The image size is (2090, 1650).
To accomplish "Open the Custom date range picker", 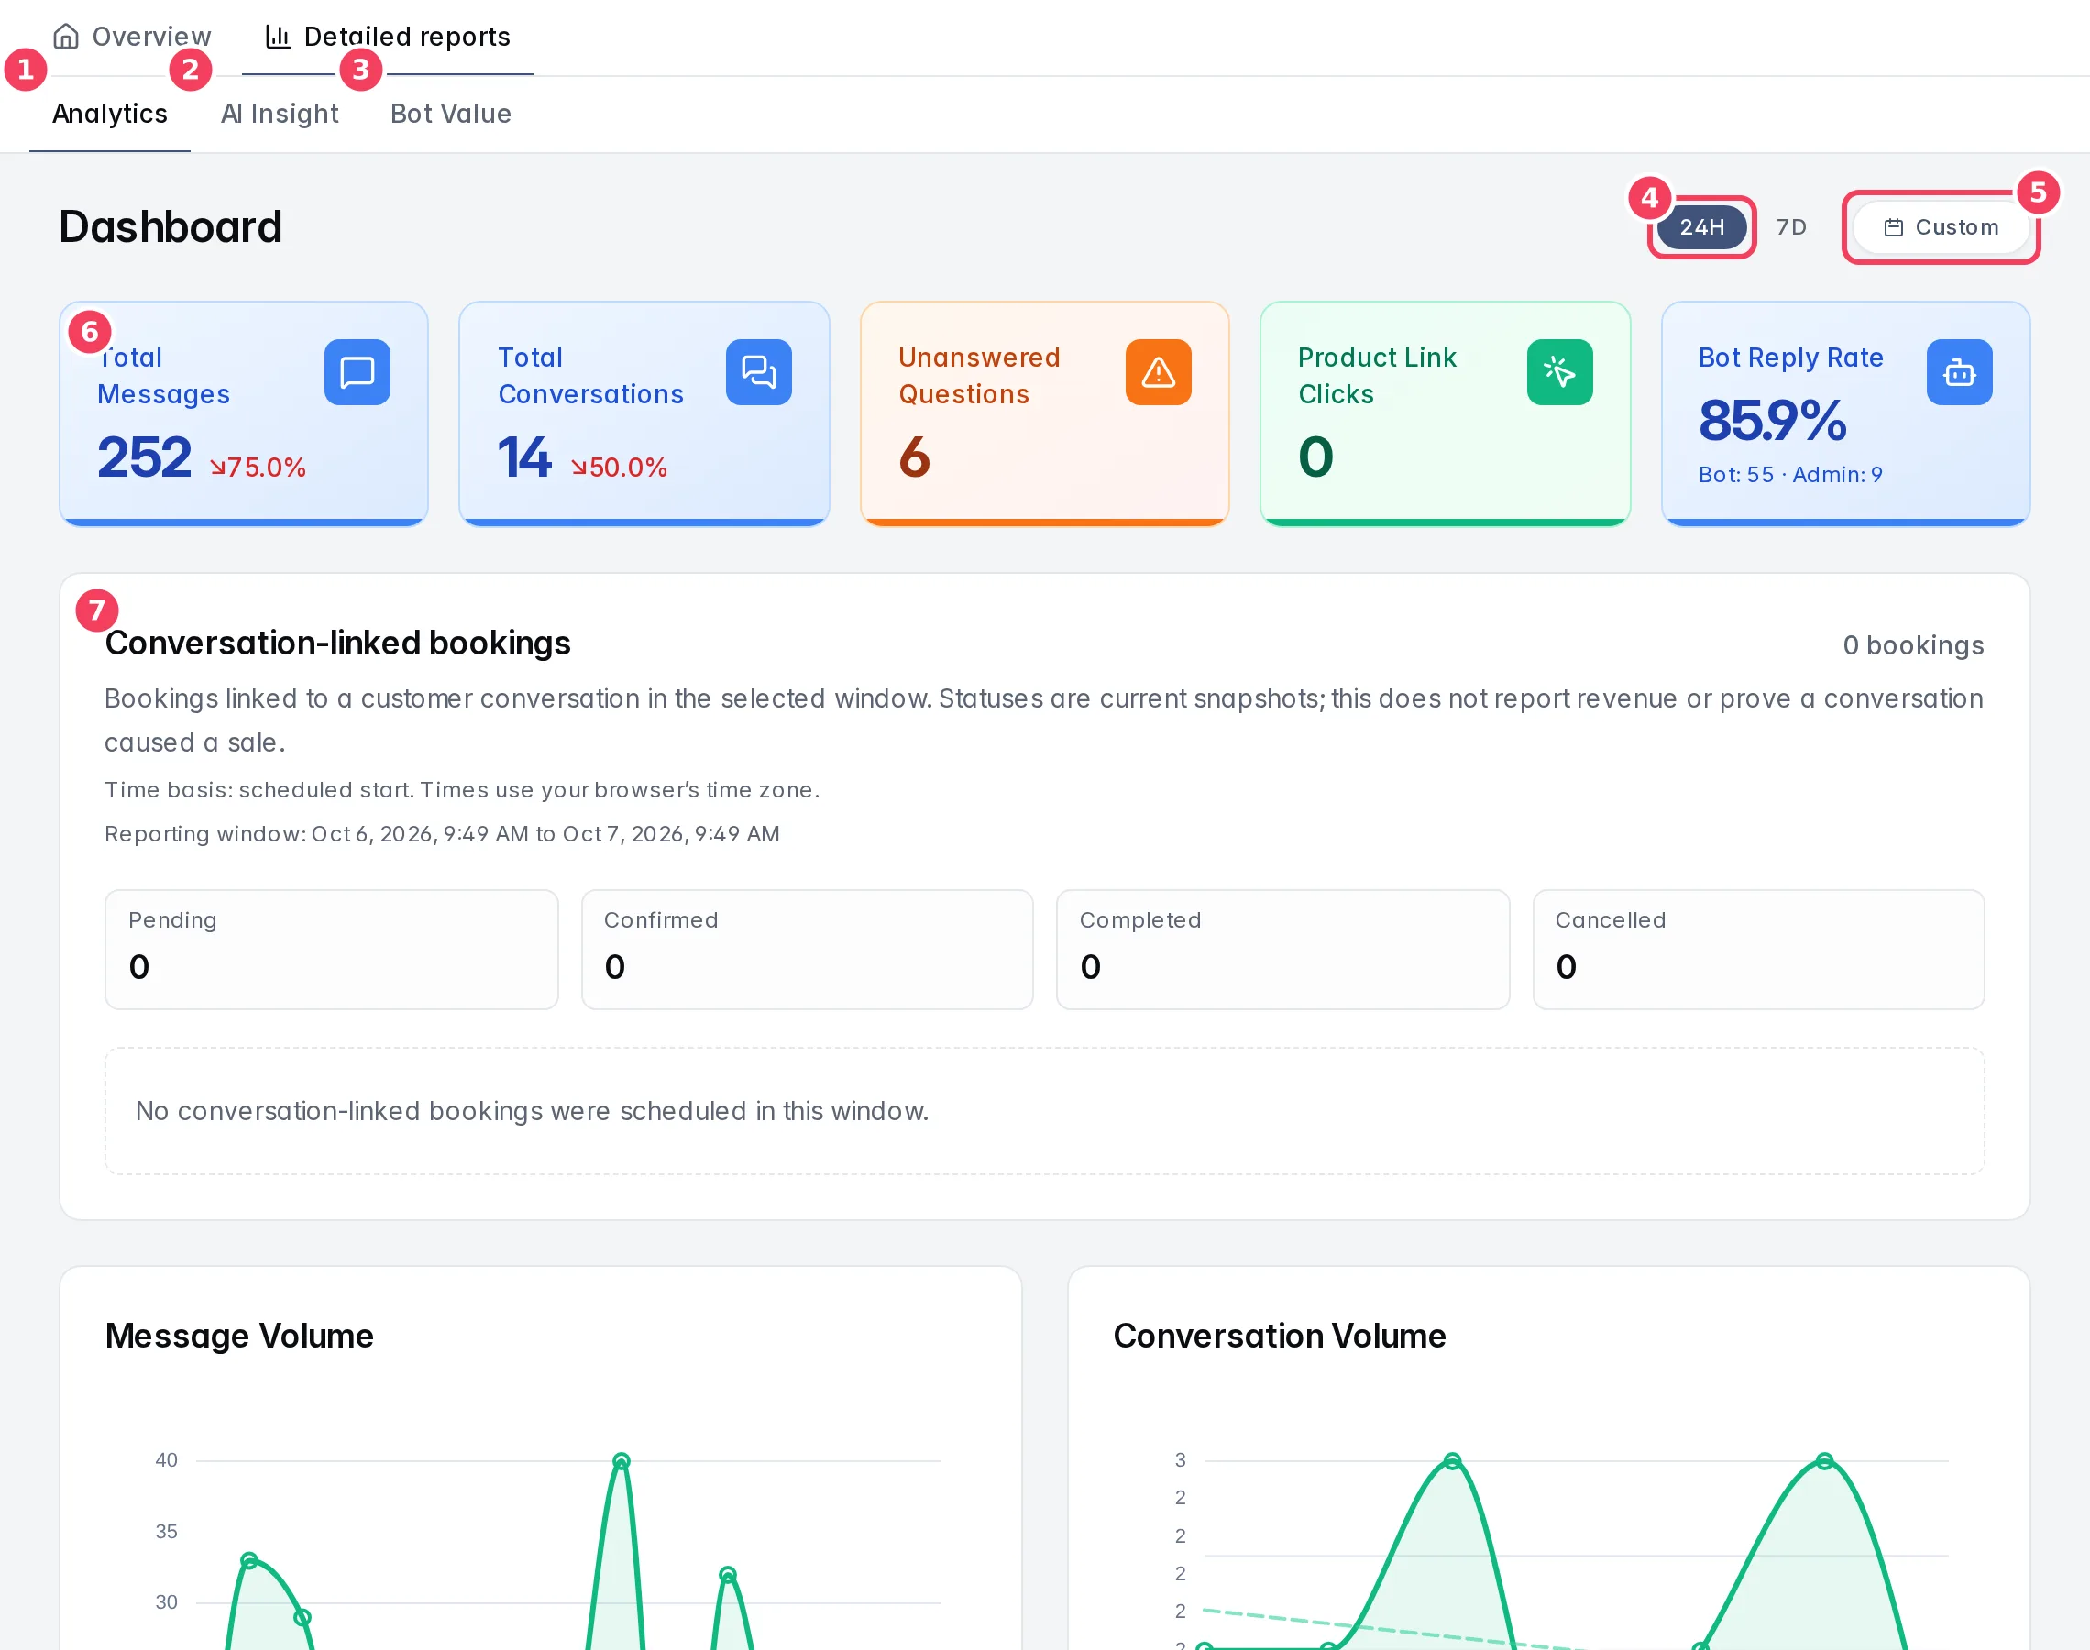I will 1941,227.
